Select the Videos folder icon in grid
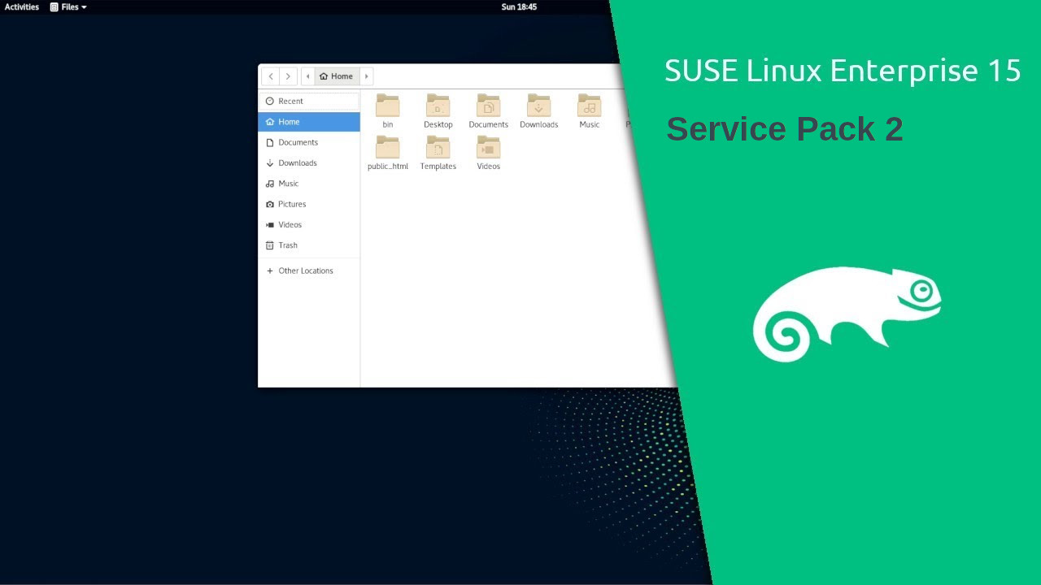 click(x=488, y=147)
